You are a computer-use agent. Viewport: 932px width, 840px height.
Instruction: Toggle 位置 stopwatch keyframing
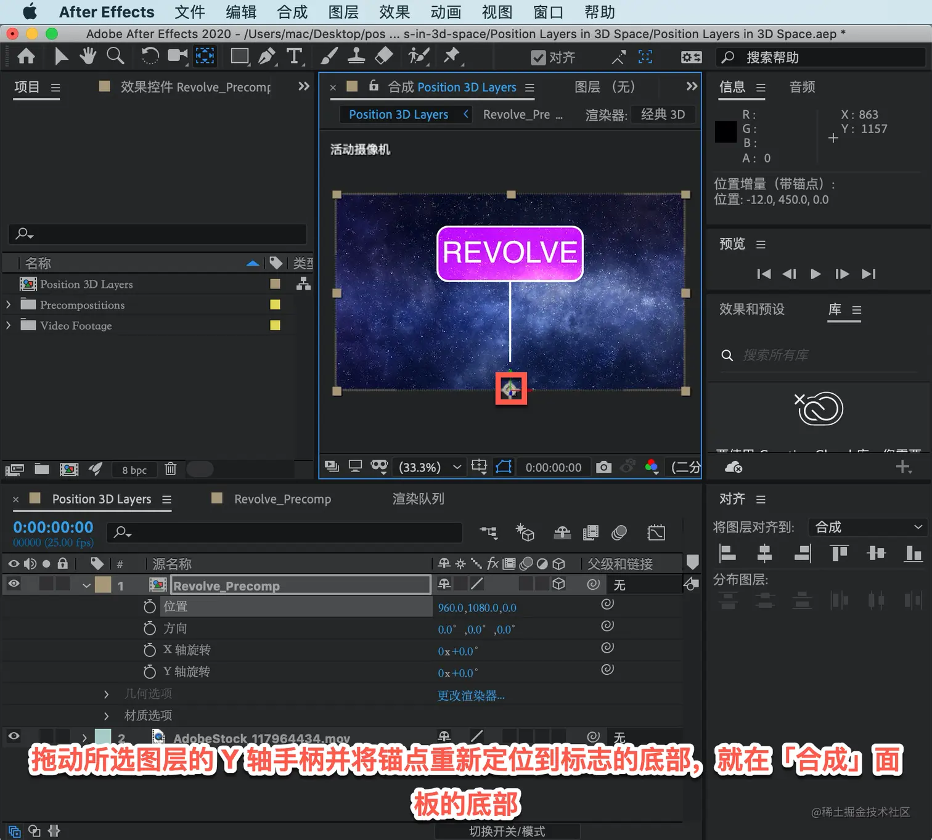point(149,606)
